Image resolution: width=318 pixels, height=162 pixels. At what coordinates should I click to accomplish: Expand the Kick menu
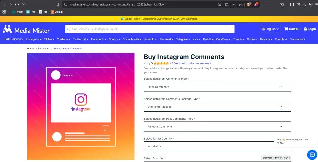[196, 39]
